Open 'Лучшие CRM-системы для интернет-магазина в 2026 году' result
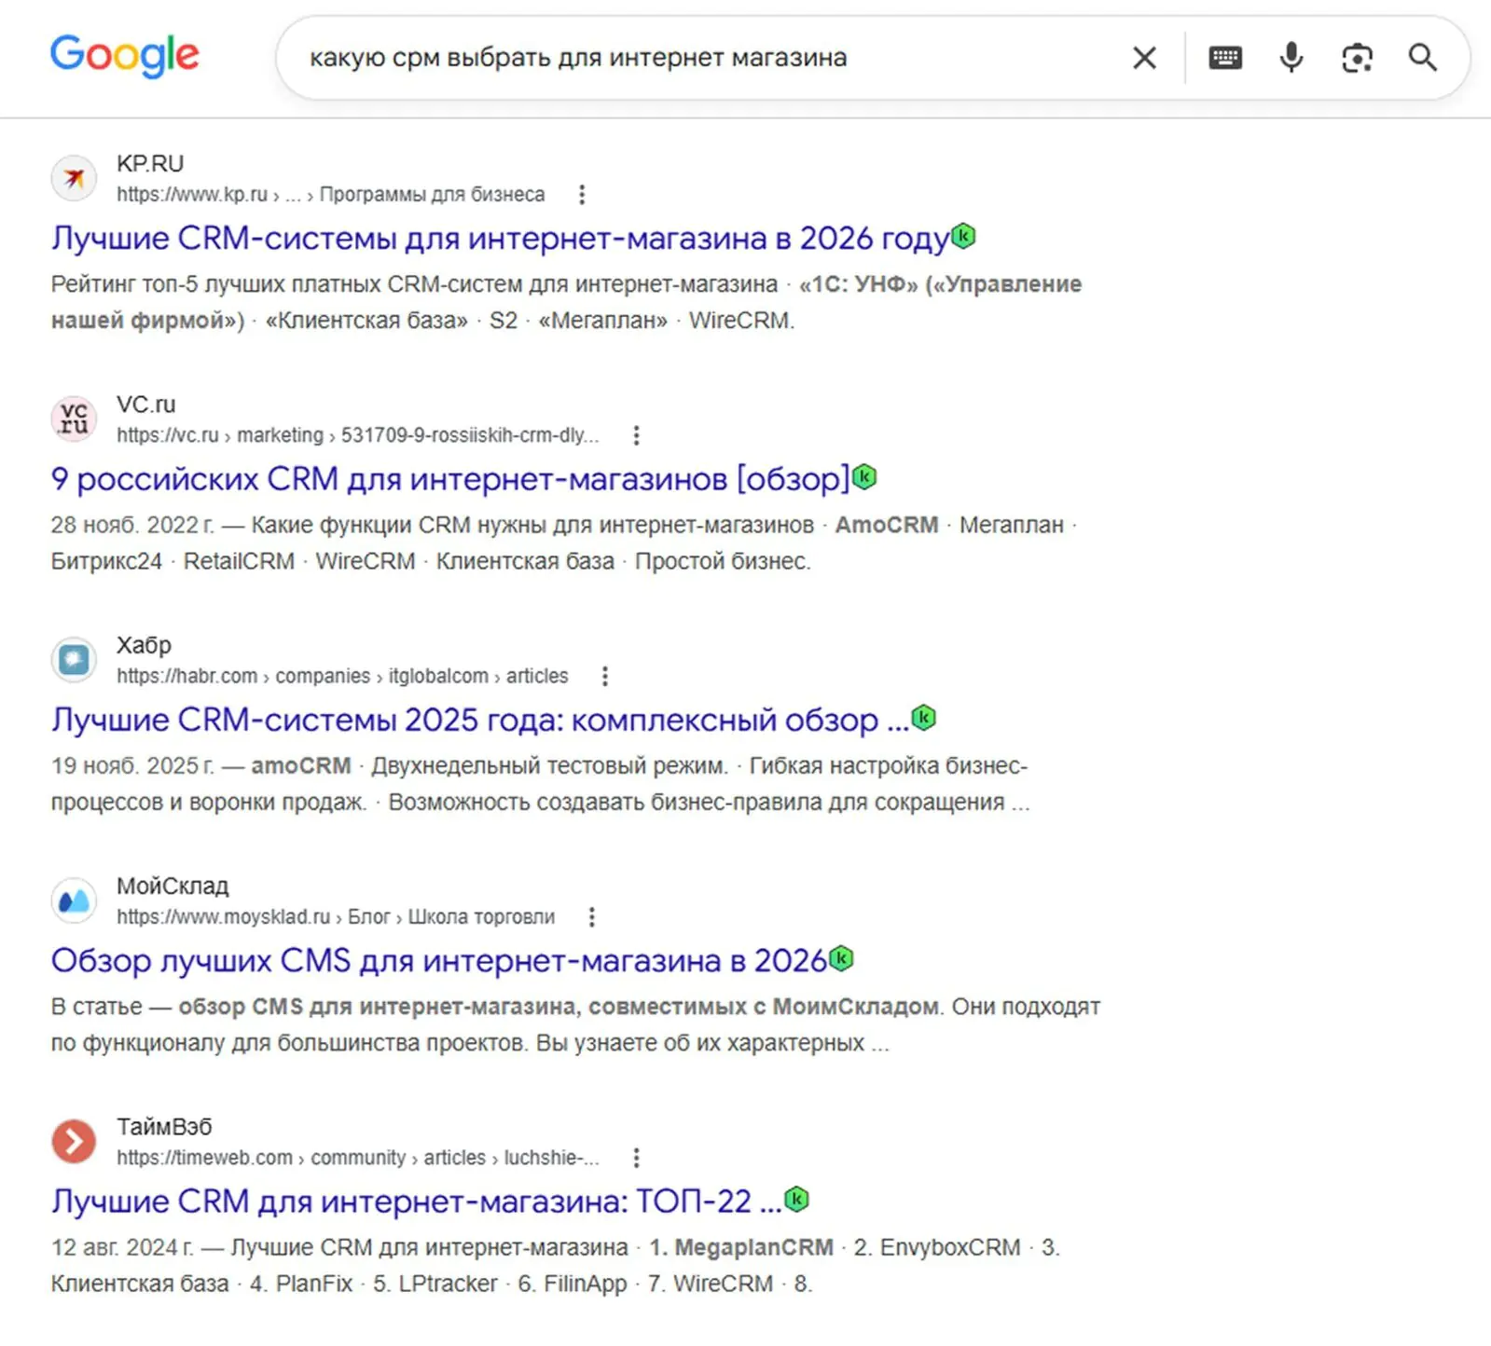Image resolution: width=1491 pixels, height=1346 pixels. (500, 239)
